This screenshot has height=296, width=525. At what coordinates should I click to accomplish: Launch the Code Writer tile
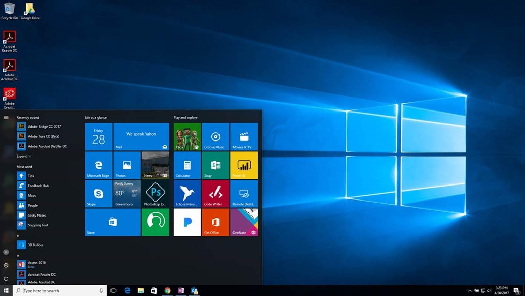coord(215,194)
